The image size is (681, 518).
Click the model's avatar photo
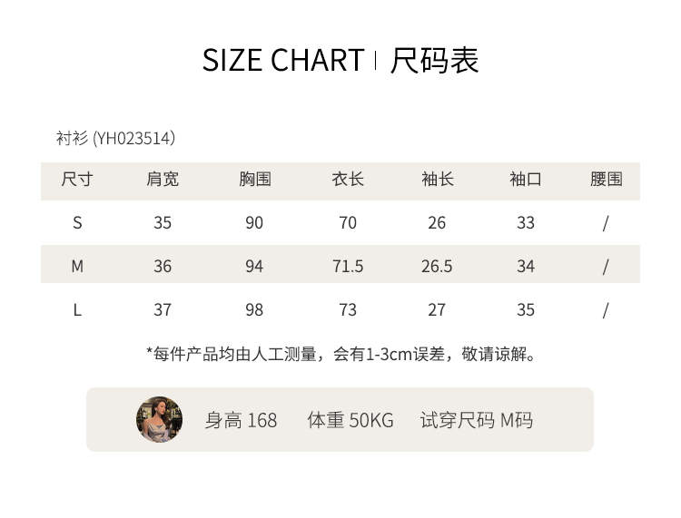(x=159, y=419)
